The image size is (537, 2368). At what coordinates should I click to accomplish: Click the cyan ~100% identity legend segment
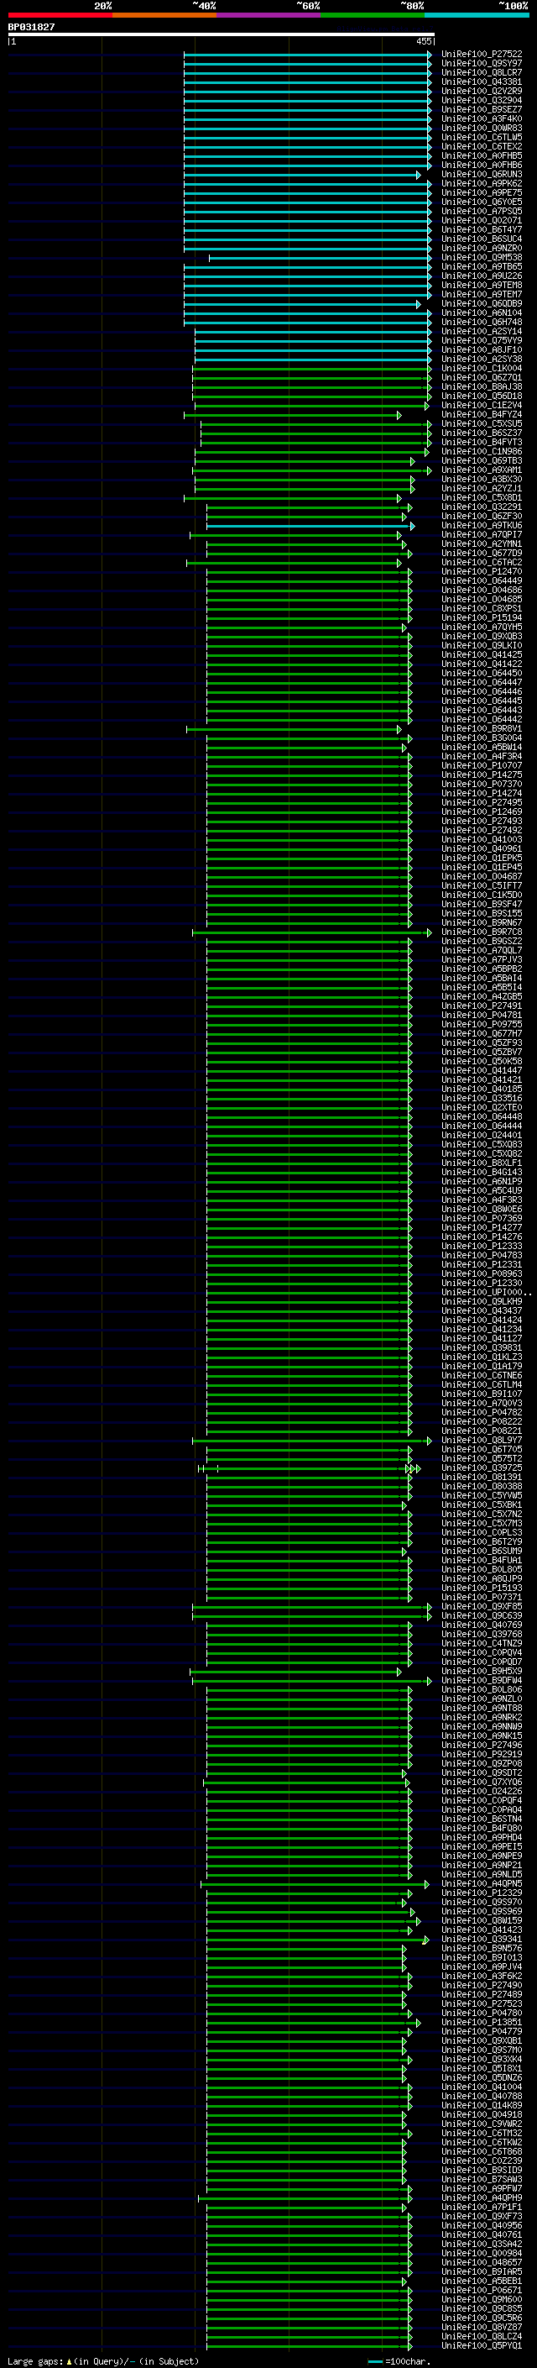[x=477, y=15]
